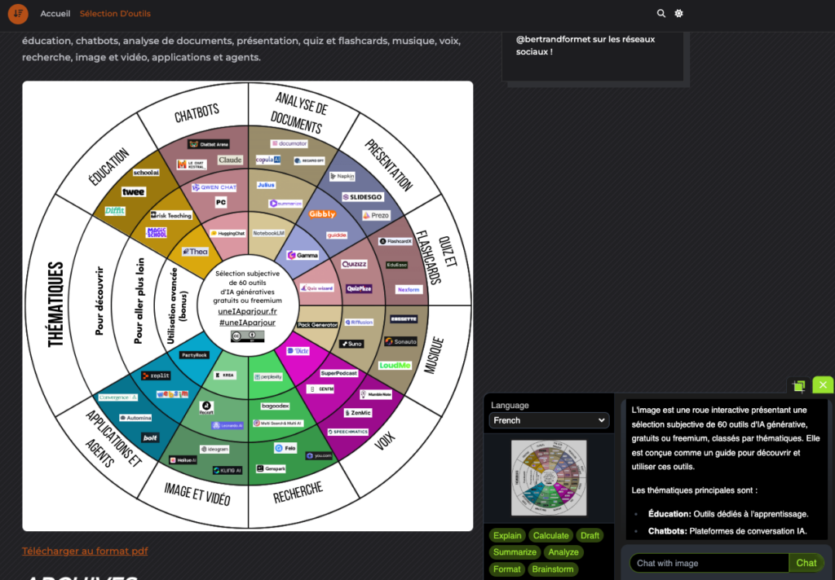The height and width of the screenshot is (580, 835).
Task: Click the Brainstorm button
Action: coord(553,569)
